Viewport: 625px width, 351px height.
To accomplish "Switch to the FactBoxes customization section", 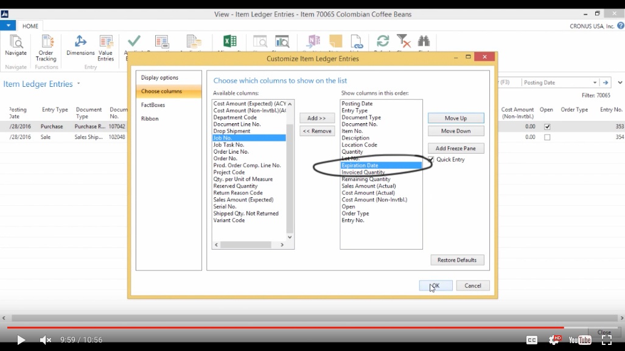I will point(153,105).
